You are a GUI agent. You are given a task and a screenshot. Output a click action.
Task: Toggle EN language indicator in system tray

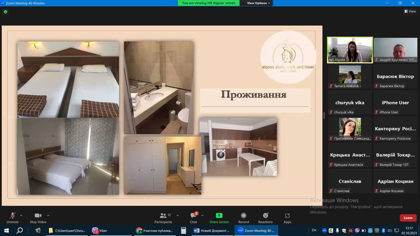click(314, 230)
